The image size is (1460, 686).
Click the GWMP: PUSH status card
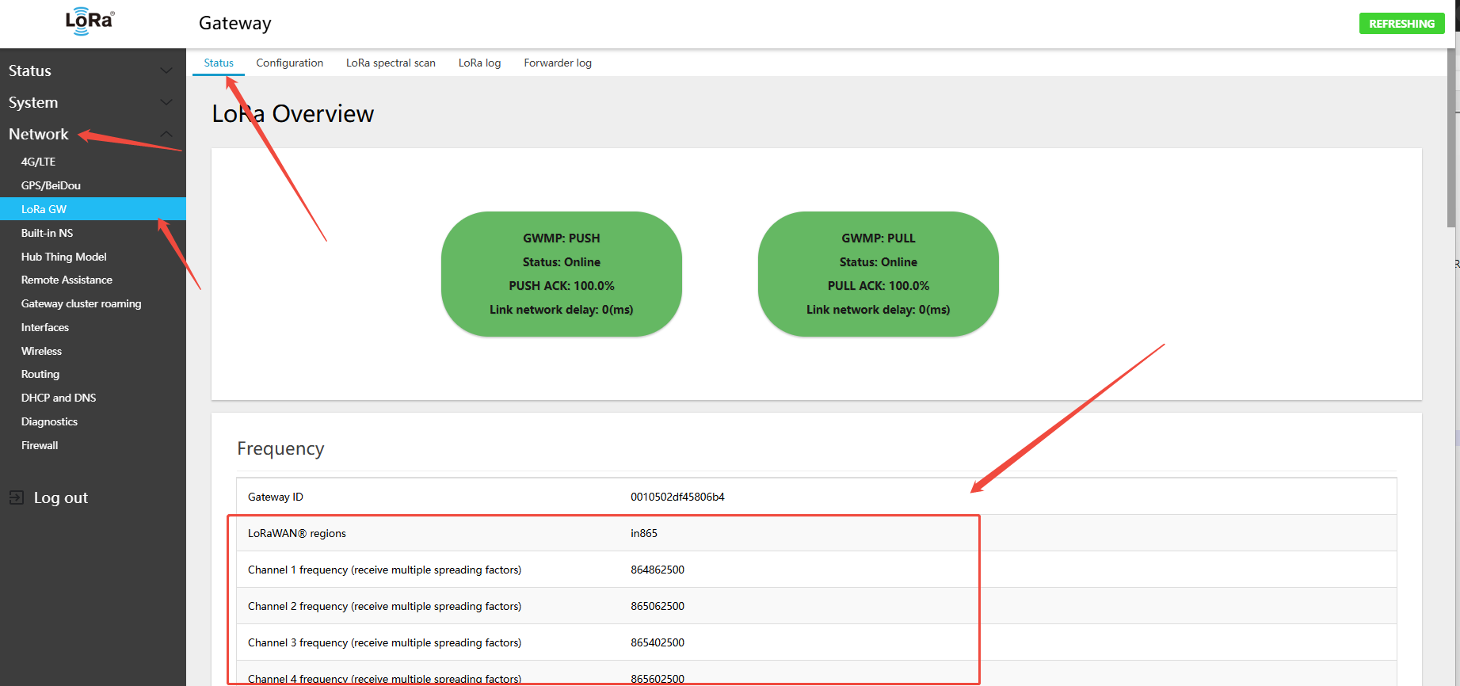tap(561, 273)
